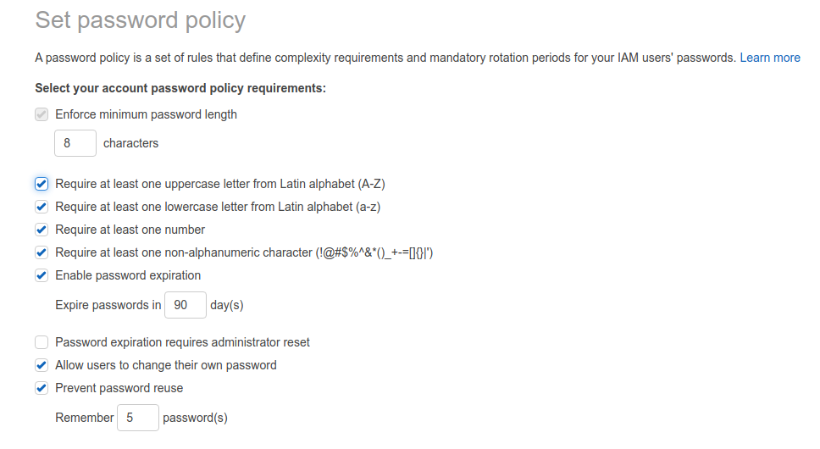
Task: Click the Expire passwords in days field
Action: [186, 305]
